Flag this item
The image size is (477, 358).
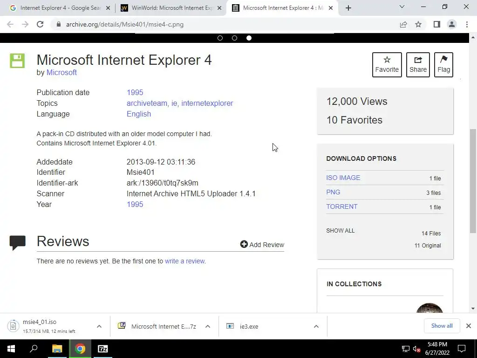pos(443,64)
